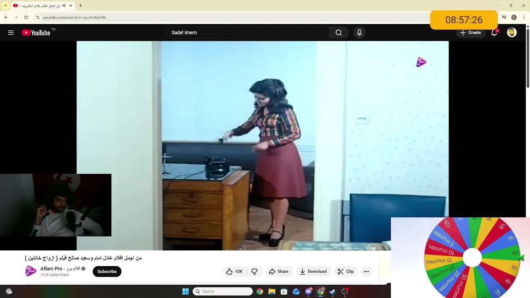Open the YouTube hamburger guide menu

[11, 33]
